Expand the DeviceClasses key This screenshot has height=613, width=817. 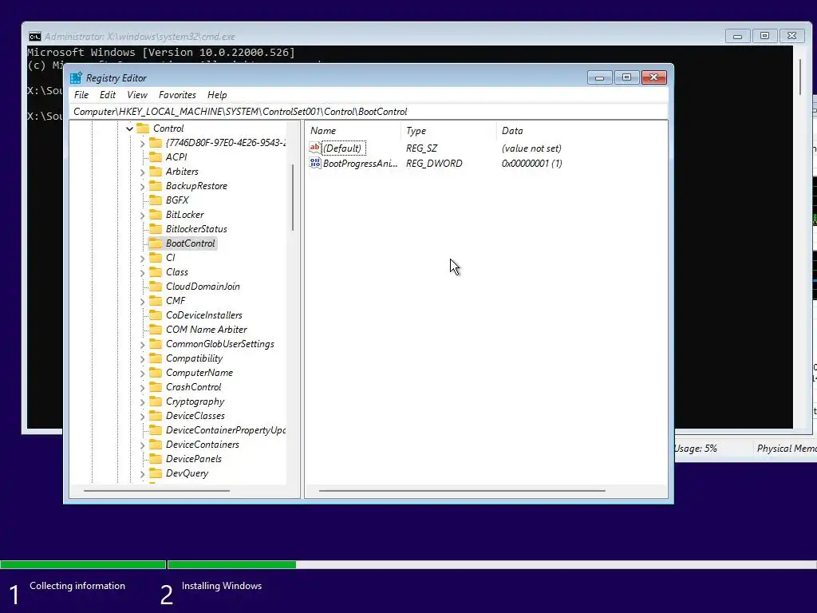142,416
